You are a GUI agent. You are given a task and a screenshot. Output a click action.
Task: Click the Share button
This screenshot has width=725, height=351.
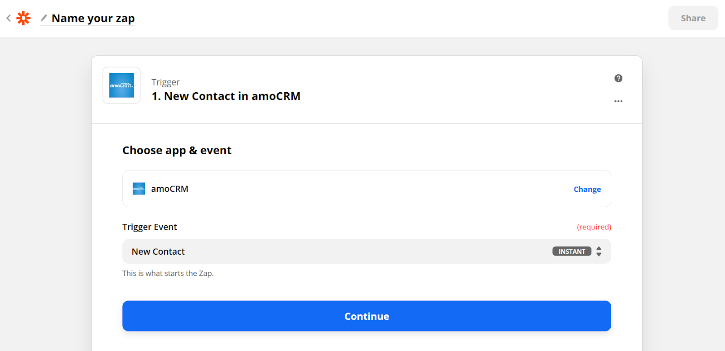pos(693,18)
